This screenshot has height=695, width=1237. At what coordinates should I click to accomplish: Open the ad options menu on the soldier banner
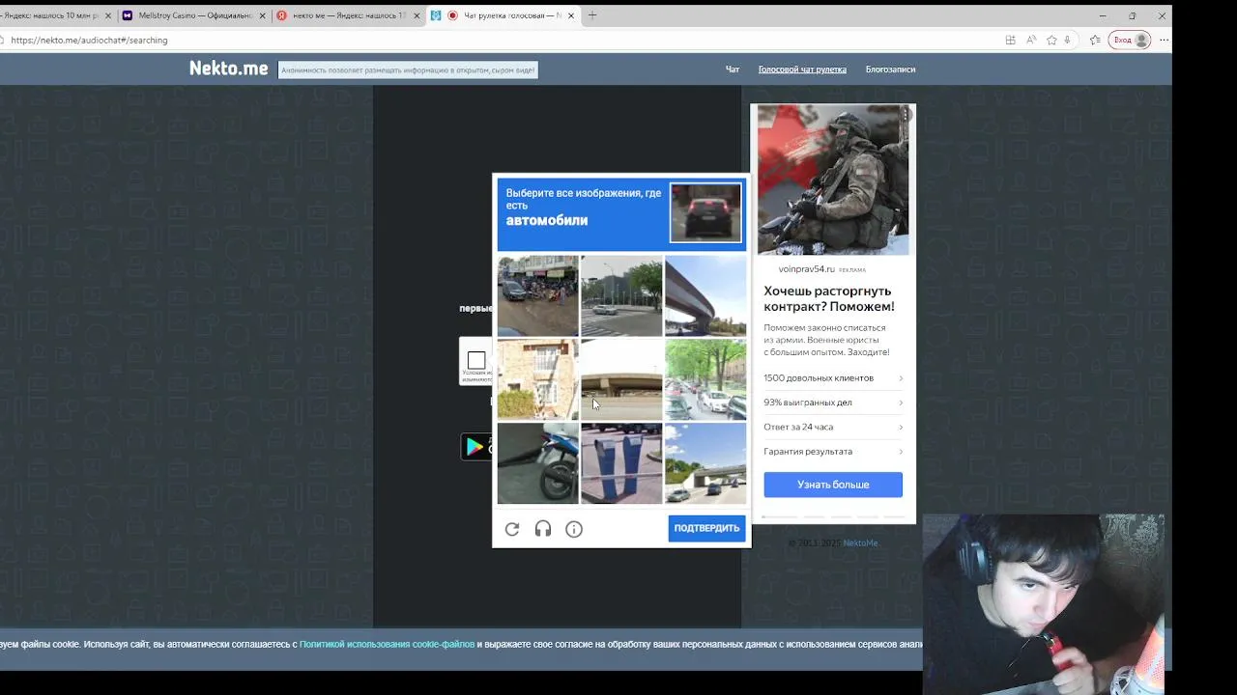906,114
